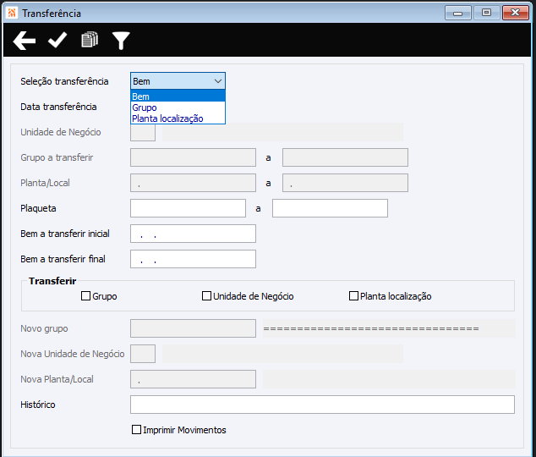Focus the Bem a transferir final field
Image resolution: width=536 pixels, height=457 pixels.
click(x=193, y=259)
